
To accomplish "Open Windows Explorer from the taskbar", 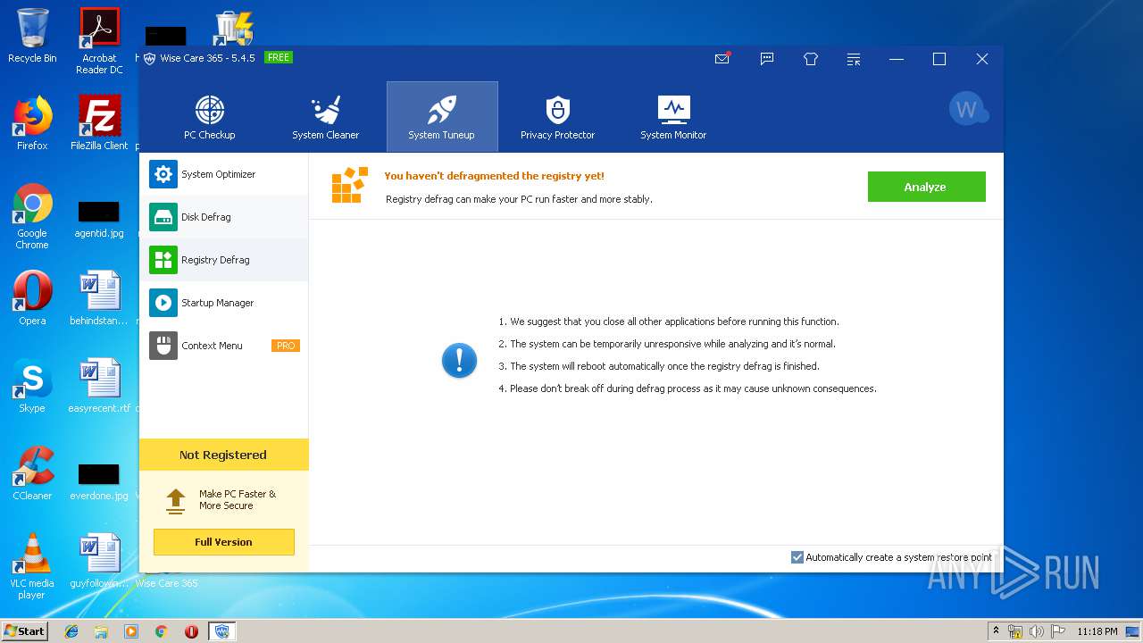I will click(x=101, y=631).
